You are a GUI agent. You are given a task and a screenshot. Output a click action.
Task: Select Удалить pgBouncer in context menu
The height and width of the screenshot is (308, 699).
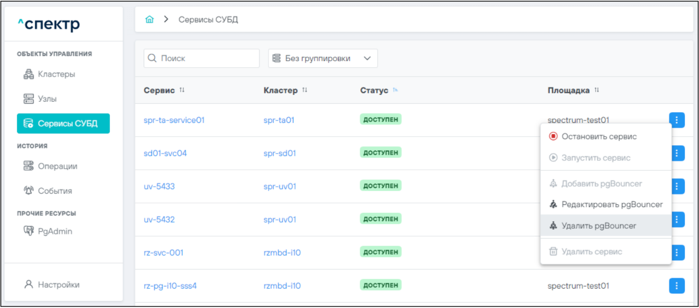[x=599, y=226]
